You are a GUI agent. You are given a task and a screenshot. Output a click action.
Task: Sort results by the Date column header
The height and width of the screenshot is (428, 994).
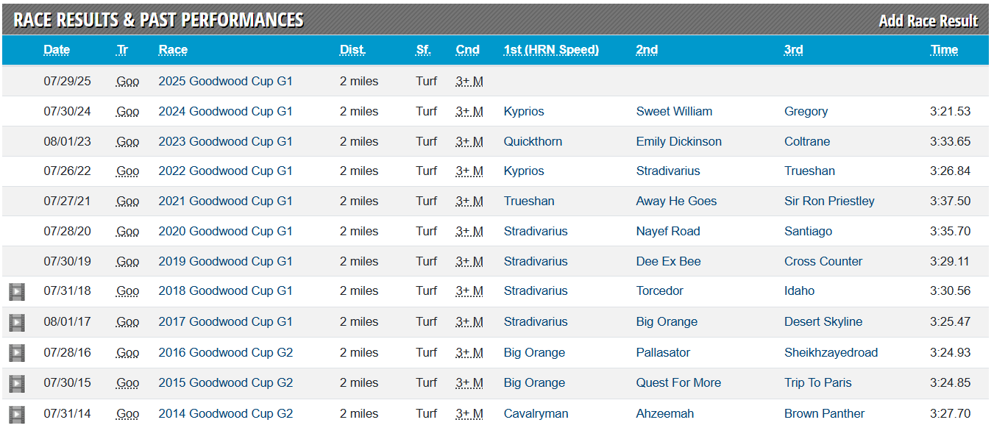click(57, 50)
